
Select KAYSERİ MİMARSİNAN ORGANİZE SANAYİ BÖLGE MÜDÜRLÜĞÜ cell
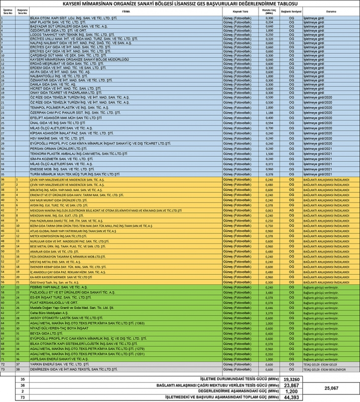click(x=126, y=59)
